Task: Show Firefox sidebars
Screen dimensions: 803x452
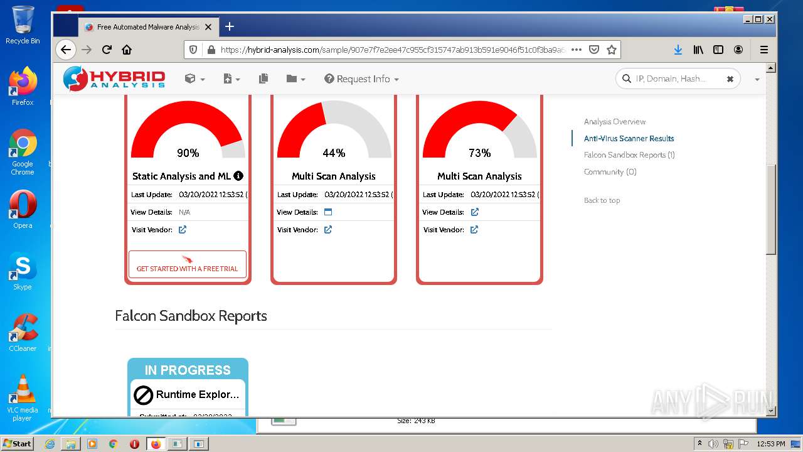Action: [x=718, y=50]
